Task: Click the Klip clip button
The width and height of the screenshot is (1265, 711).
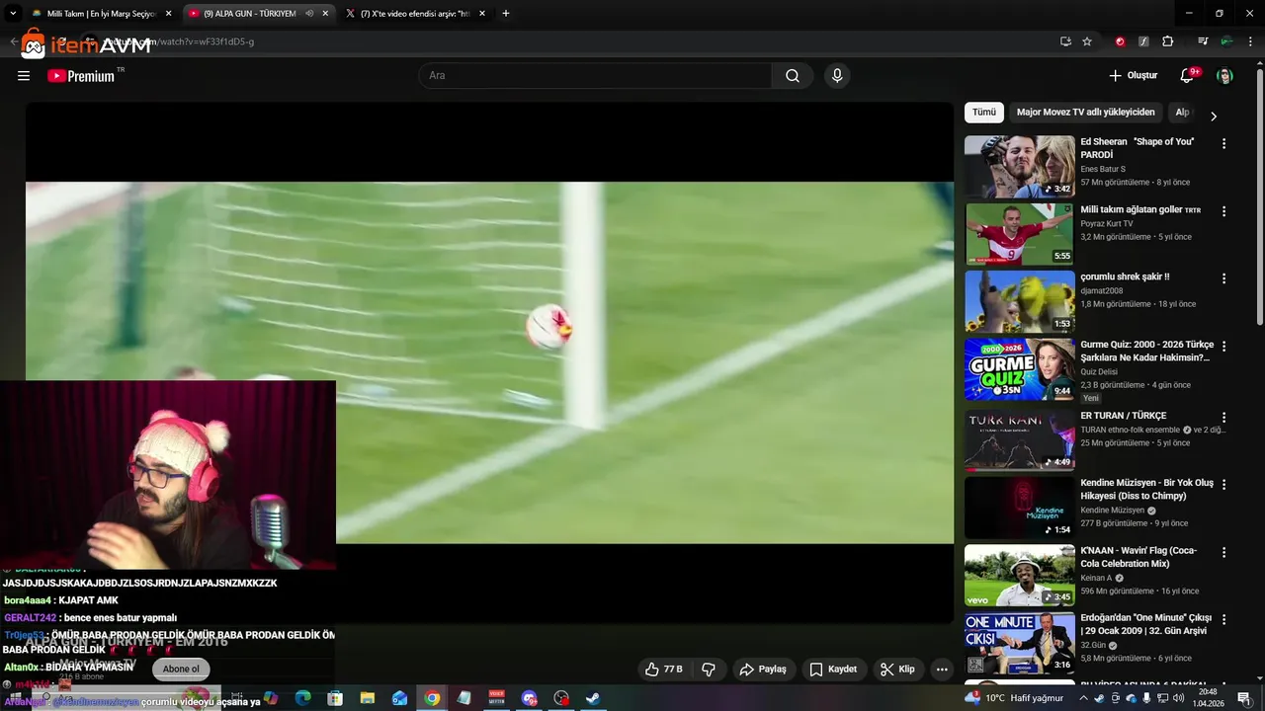Action: coord(897,670)
